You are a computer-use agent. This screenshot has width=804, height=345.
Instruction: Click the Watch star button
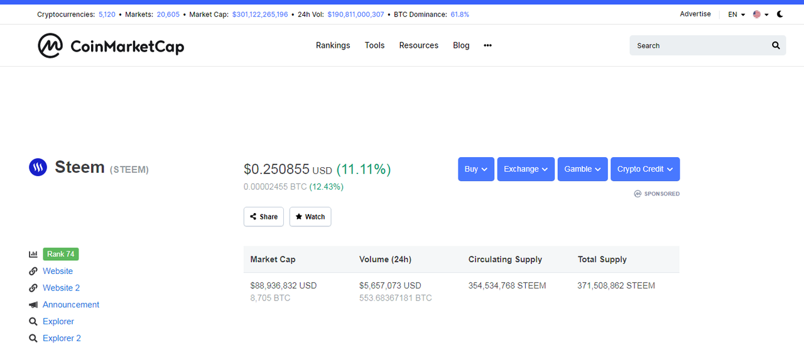pos(310,217)
